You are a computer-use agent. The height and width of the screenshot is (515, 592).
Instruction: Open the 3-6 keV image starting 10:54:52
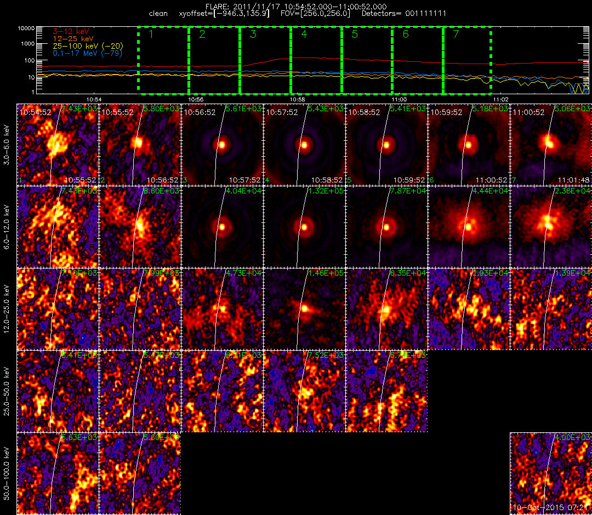pos(58,145)
